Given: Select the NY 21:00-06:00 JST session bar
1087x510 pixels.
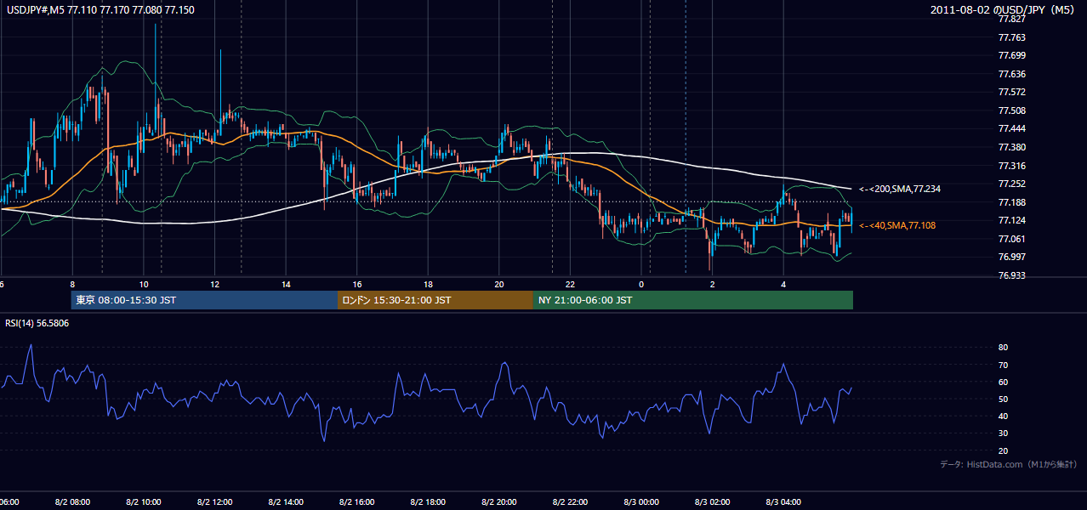Looking at the screenshot, I should 693,300.
